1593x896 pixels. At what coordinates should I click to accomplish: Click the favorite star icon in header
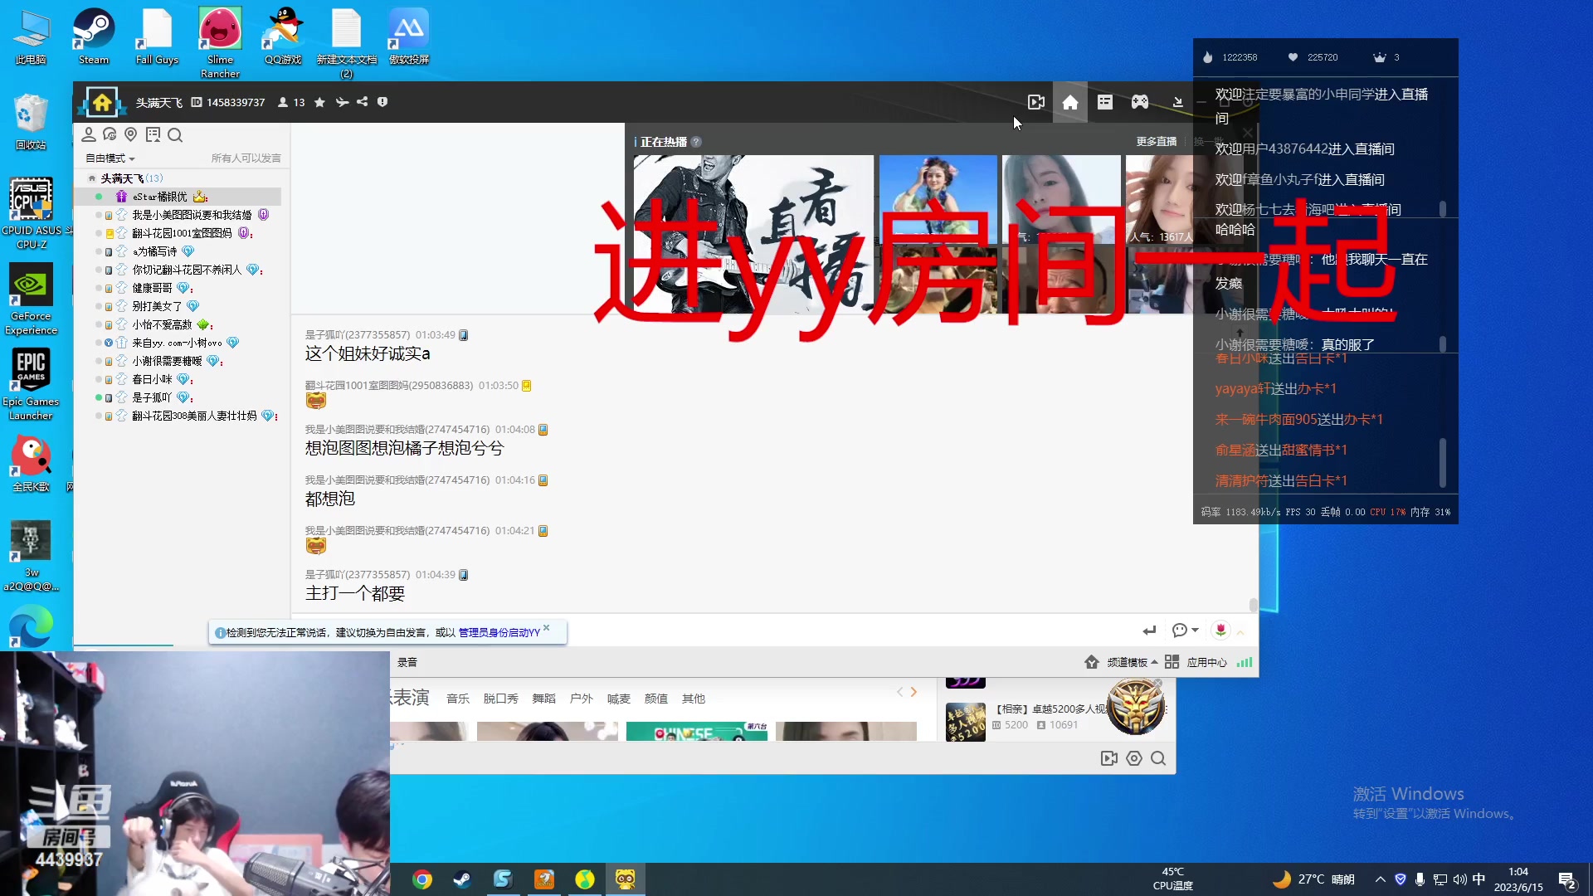tap(319, 102)
